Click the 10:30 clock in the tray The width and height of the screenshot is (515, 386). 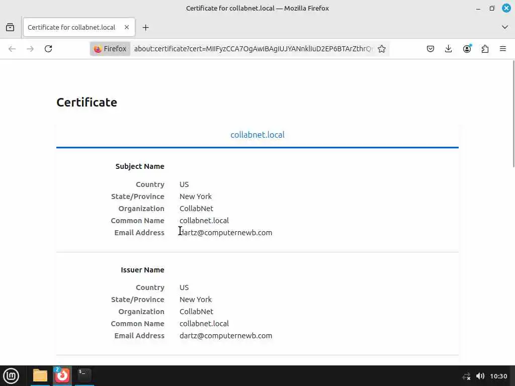coord(498,376)
